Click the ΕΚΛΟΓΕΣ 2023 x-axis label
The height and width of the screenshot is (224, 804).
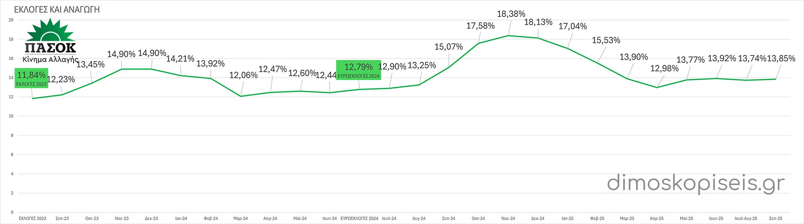pyautogui.click(x=33, y=219)
